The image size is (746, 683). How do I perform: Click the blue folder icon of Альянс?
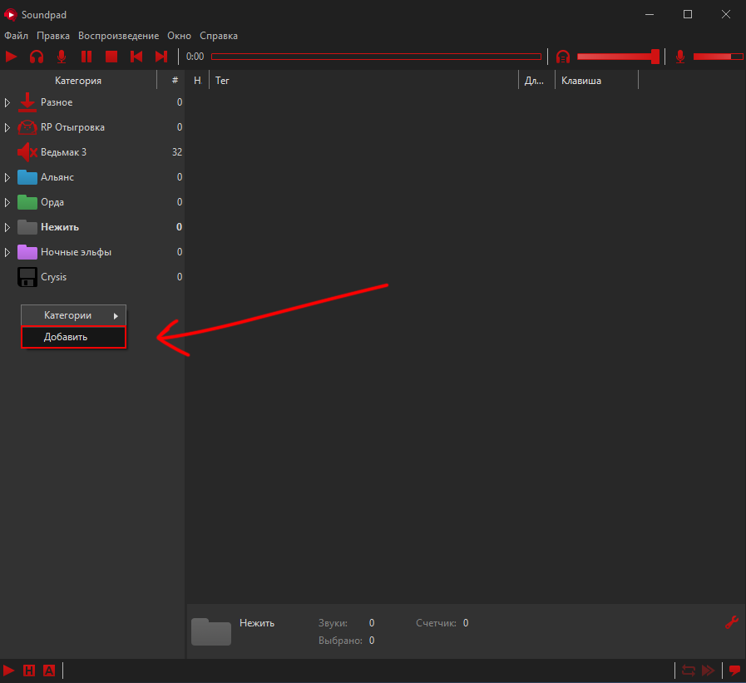click(27, 177)
